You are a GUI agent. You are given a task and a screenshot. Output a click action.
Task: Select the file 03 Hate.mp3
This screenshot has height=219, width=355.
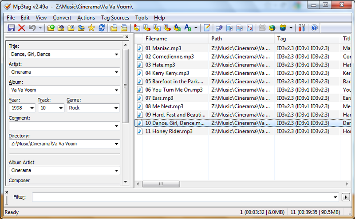click(159, 65)
